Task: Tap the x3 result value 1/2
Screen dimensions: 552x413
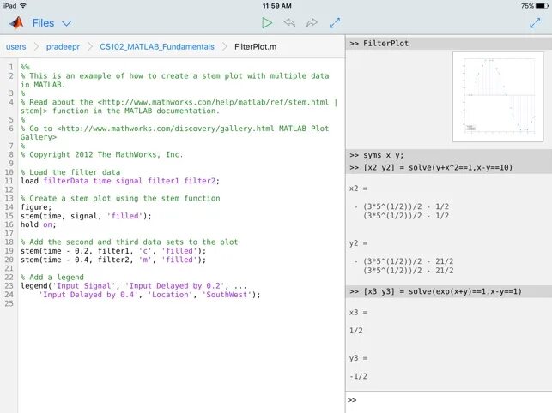Action: click(x=356, y=331)
